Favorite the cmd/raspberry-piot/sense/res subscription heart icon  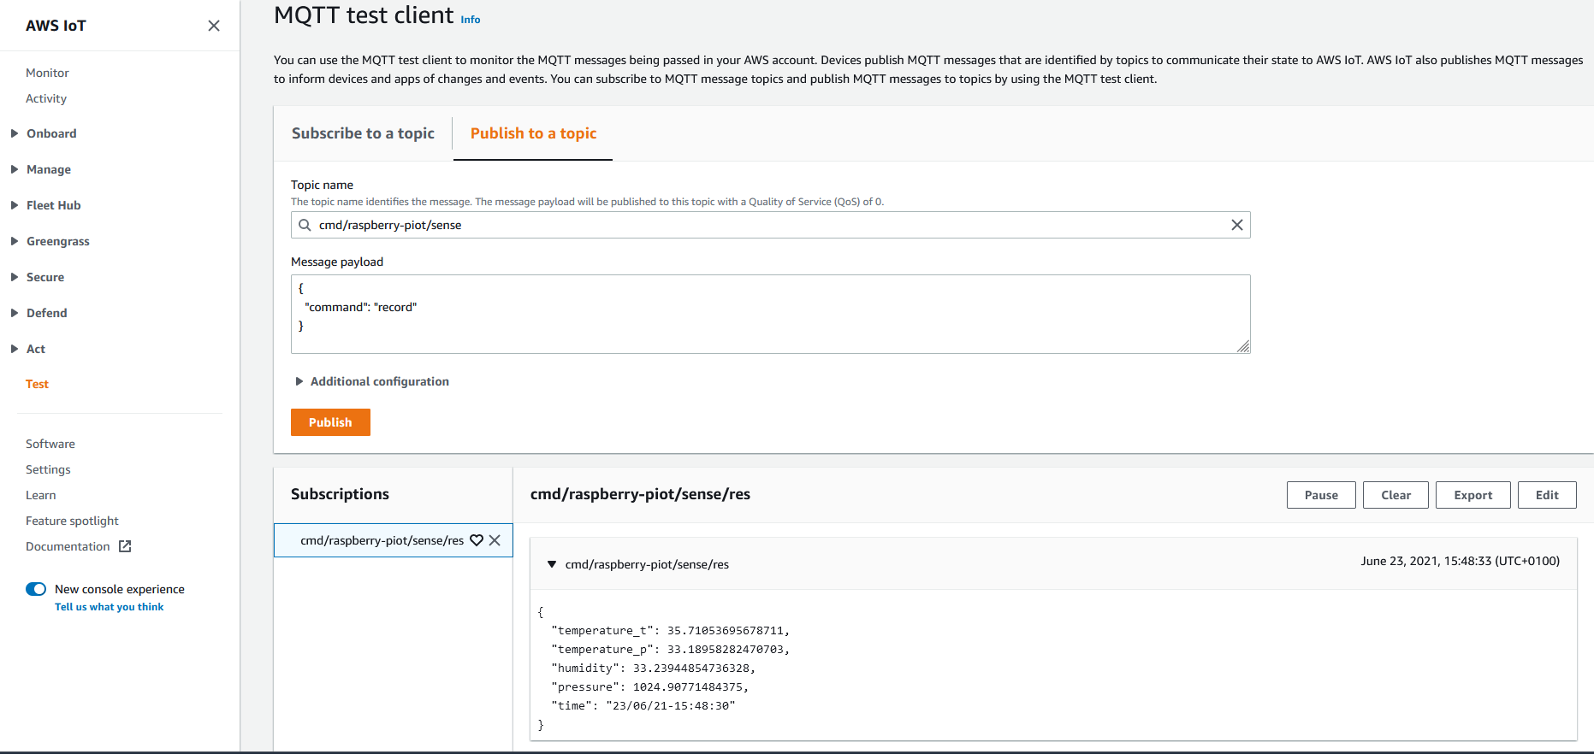coord(477,540)
